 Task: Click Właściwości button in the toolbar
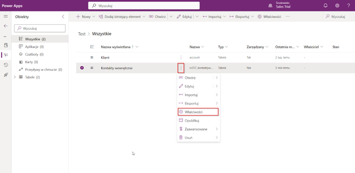click(270, 16)
